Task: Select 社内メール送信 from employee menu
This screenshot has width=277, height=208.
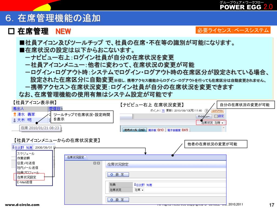Action: (x=28, y=168)
